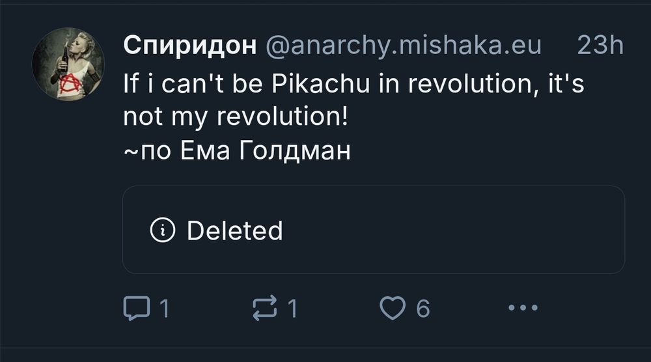Click the like count number 6
Image resolution: width=651 pixels, height=362 pixels.
422,308
